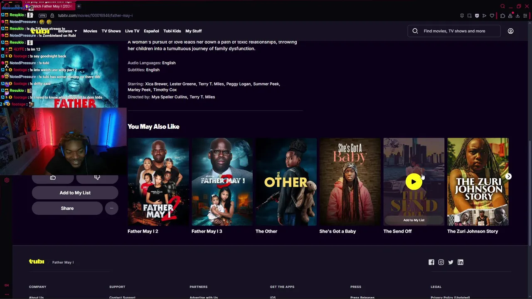
Task: Click actor name Xica Brewer
Action: pos(156,84)
